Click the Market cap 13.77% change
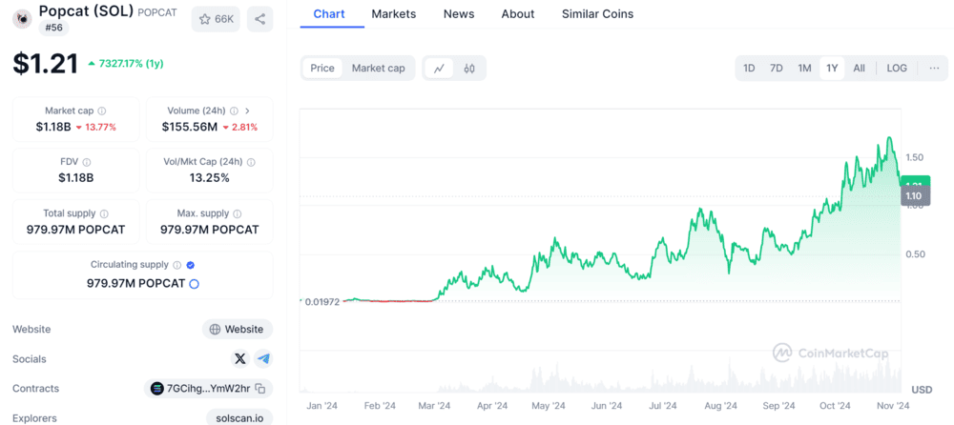954x425 pixels. point(95,127)
